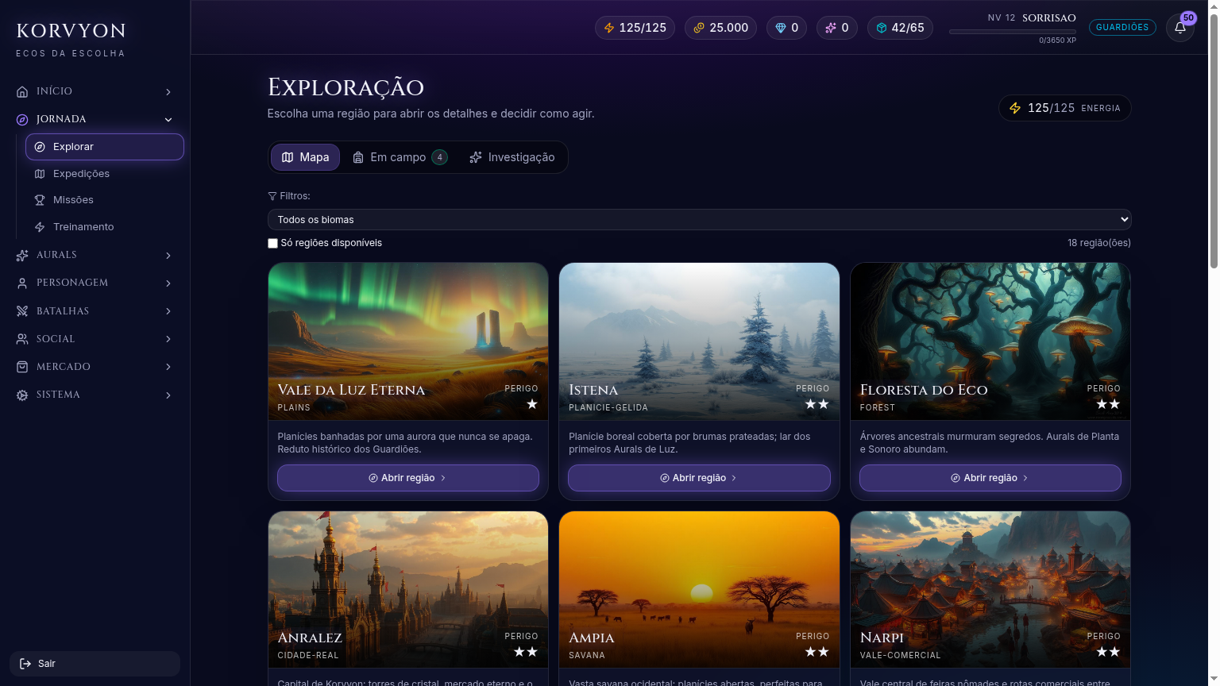Viewport: 1220px width, 686px height.
Task: Click the Início home icon
Action: click(22, 92)
